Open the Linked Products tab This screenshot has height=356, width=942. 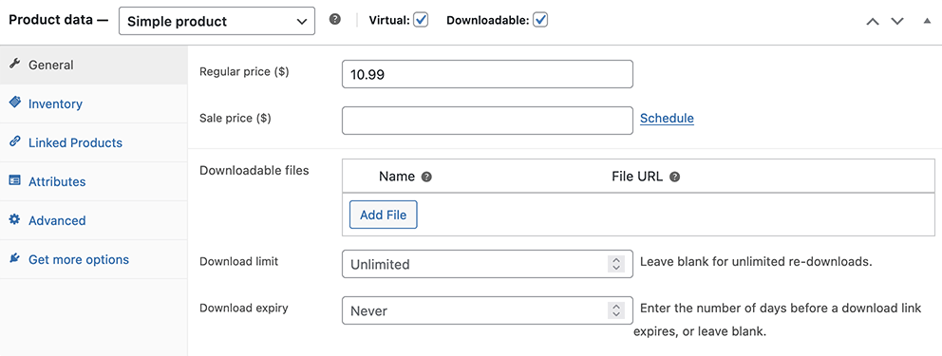tap(94, 143)
